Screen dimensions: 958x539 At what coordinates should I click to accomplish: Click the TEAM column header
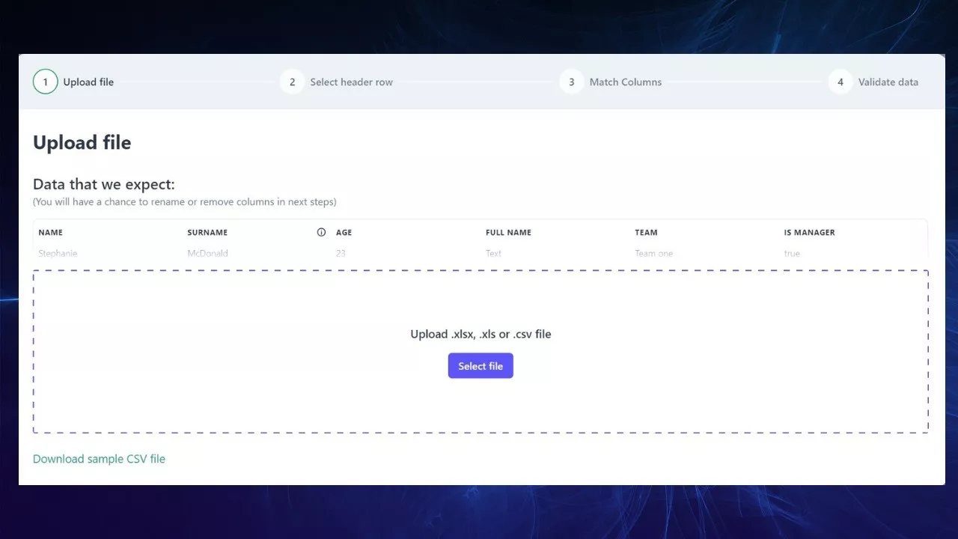point(646,233)
